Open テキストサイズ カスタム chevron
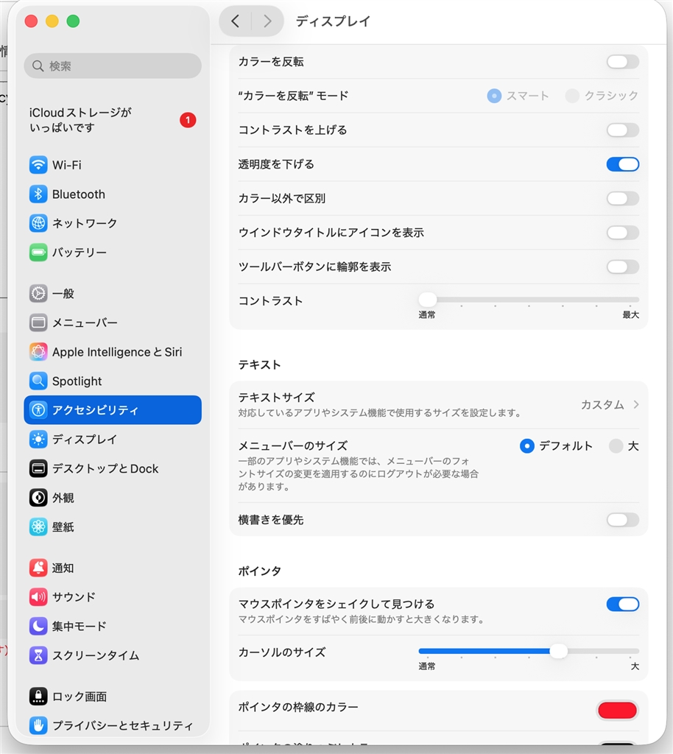 pos(636,405)
